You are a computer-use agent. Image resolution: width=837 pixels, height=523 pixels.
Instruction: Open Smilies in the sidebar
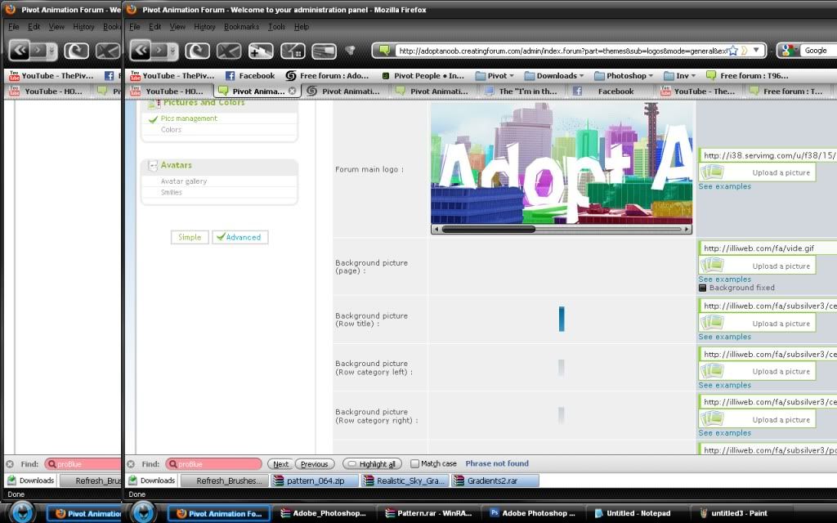coord(172,193)
